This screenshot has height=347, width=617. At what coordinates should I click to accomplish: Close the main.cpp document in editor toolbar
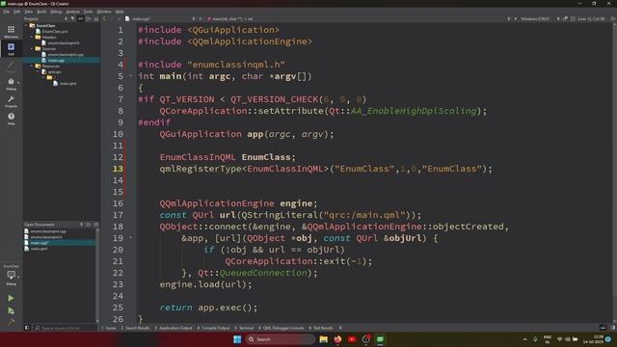click(x=201, y=19)
